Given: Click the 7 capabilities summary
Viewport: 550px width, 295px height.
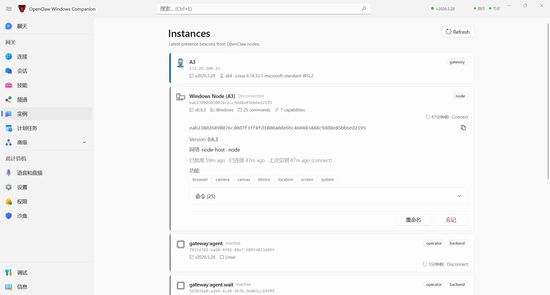Looking at the screenshot, I should (290, 110).
